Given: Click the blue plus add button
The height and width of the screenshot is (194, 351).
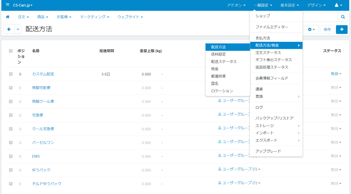Looking at the screenshot, I should pos(342,30).
